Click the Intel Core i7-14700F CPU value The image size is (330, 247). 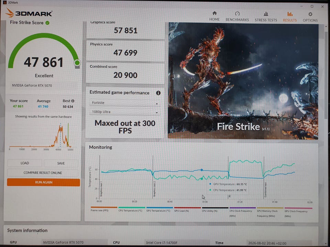(162, 243)
